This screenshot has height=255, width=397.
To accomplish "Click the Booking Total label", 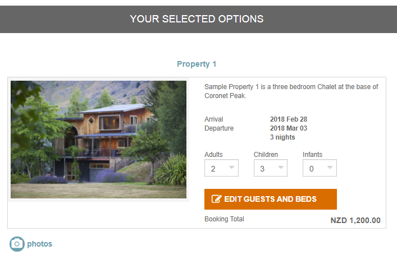I will click(224, 219).
